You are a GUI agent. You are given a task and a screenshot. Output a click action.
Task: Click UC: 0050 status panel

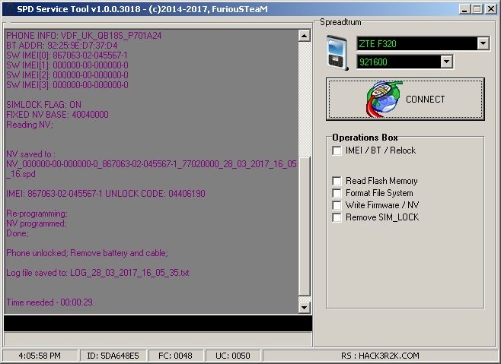(x=233, y=356)
